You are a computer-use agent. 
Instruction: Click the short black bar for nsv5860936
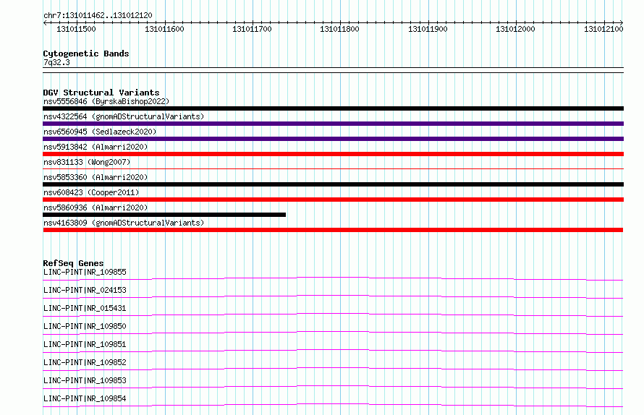(x=164, y=215)
